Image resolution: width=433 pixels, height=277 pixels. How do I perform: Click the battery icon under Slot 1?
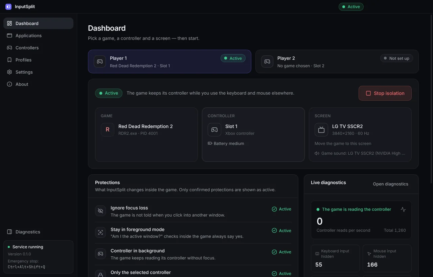click(x=210, y=144)
